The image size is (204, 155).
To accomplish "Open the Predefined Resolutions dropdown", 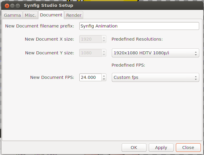I will click(x=155, y=53).
